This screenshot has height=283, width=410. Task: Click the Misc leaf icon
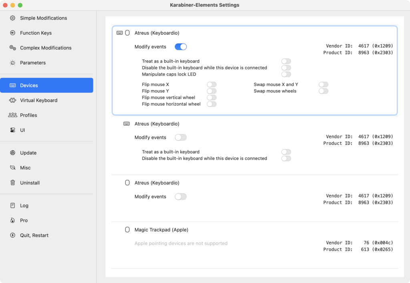12,168
